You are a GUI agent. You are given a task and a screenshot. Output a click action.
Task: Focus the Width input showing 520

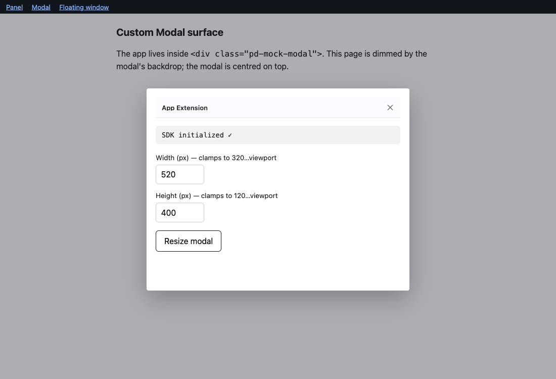click(x=180, y=174)
